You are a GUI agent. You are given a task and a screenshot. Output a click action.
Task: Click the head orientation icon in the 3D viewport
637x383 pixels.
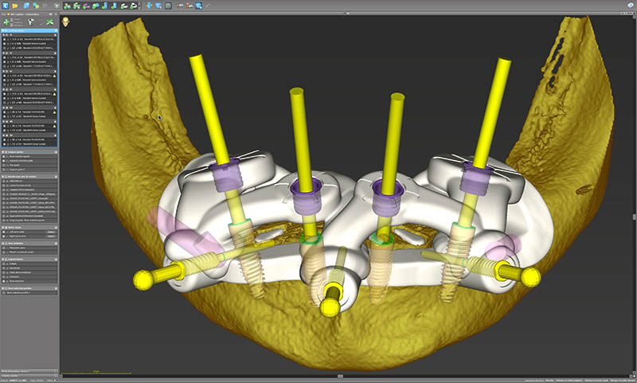[65, 21]
